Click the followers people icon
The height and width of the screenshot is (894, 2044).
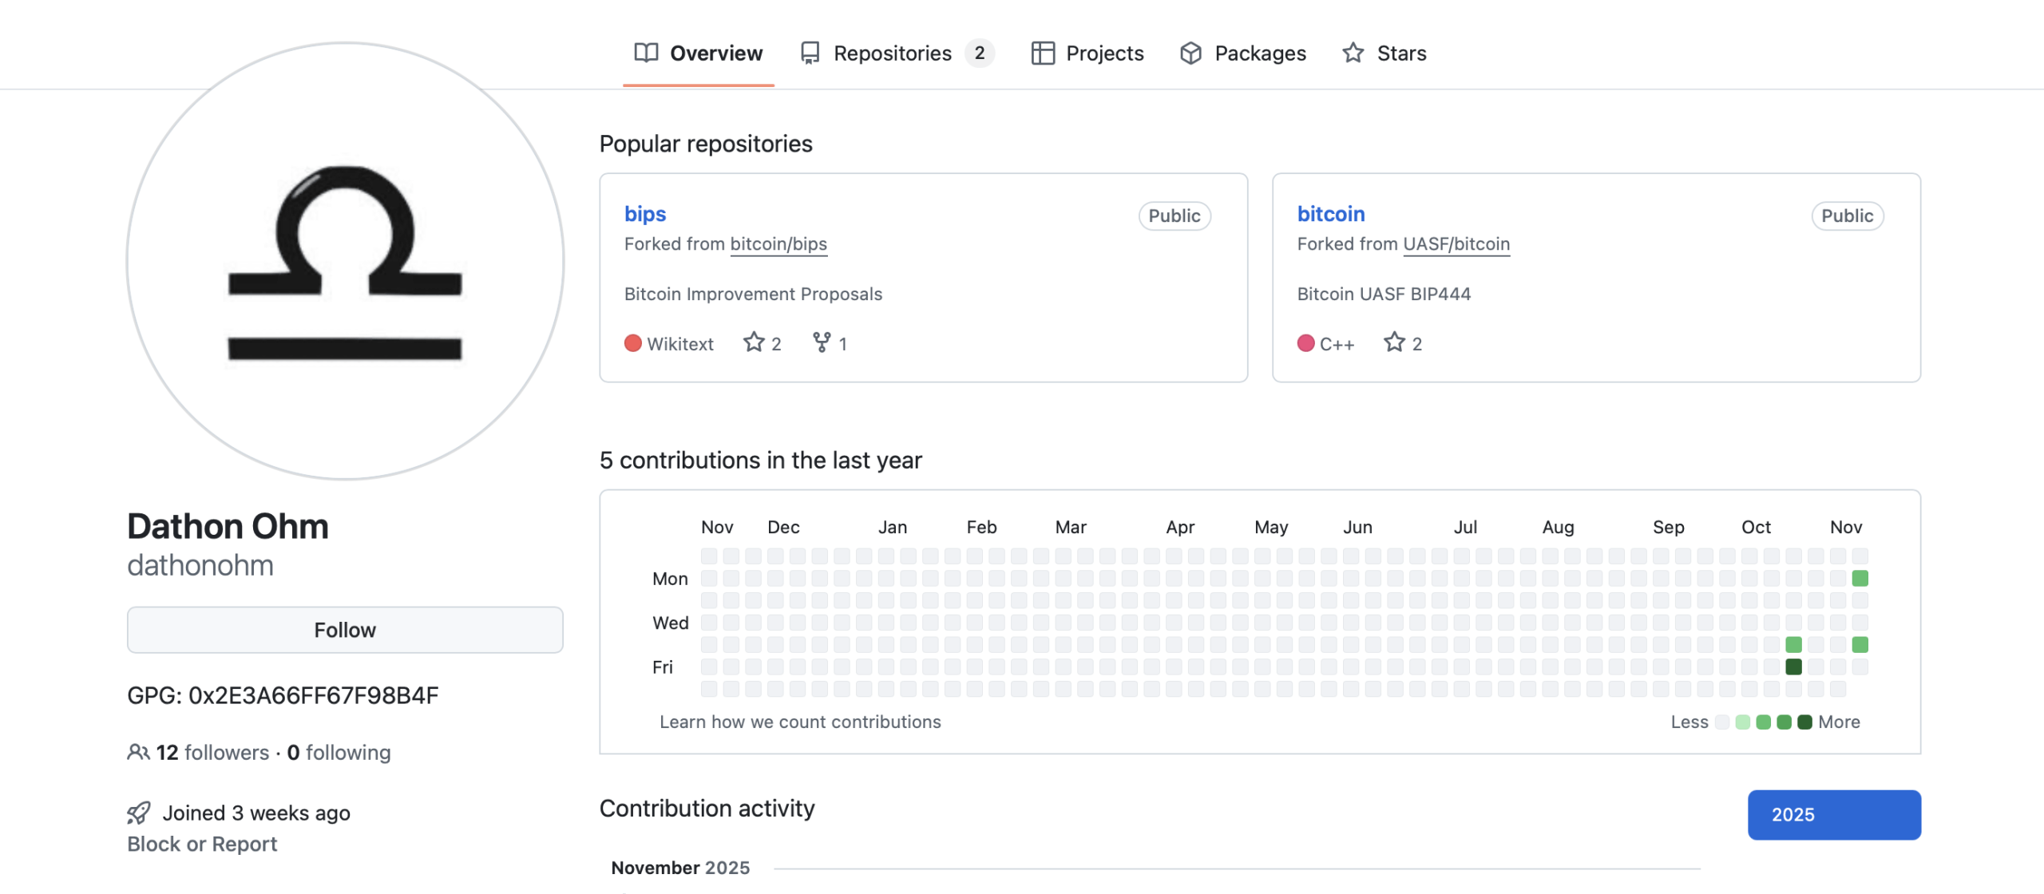click(x=138, y=752)
